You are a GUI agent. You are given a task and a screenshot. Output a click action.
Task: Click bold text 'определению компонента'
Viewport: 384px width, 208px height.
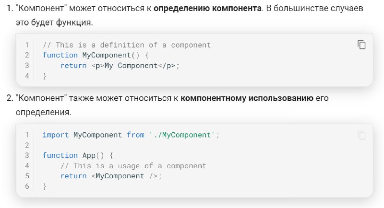[207, 8]
